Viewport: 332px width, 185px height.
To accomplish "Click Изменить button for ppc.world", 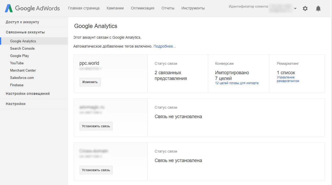I will [90, 82].
